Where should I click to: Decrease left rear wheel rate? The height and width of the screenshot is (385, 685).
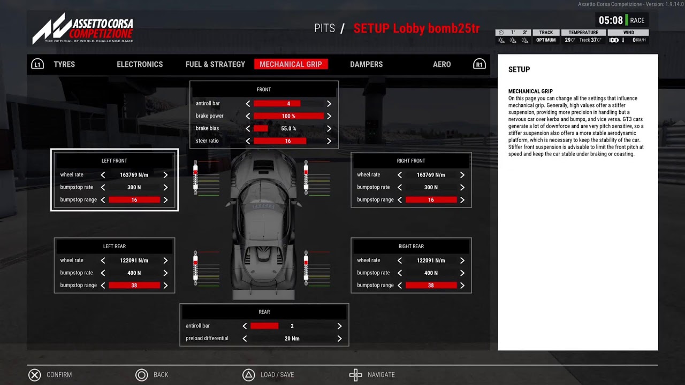pyautogui.click(x=103, y=260)
